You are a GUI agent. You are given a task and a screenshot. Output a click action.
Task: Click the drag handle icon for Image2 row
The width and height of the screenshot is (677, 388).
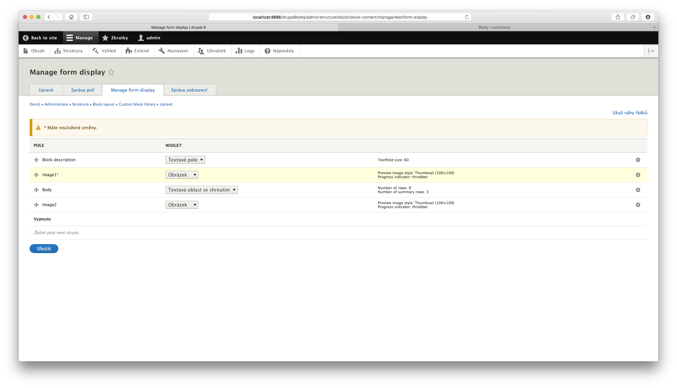tap(36, 204)
